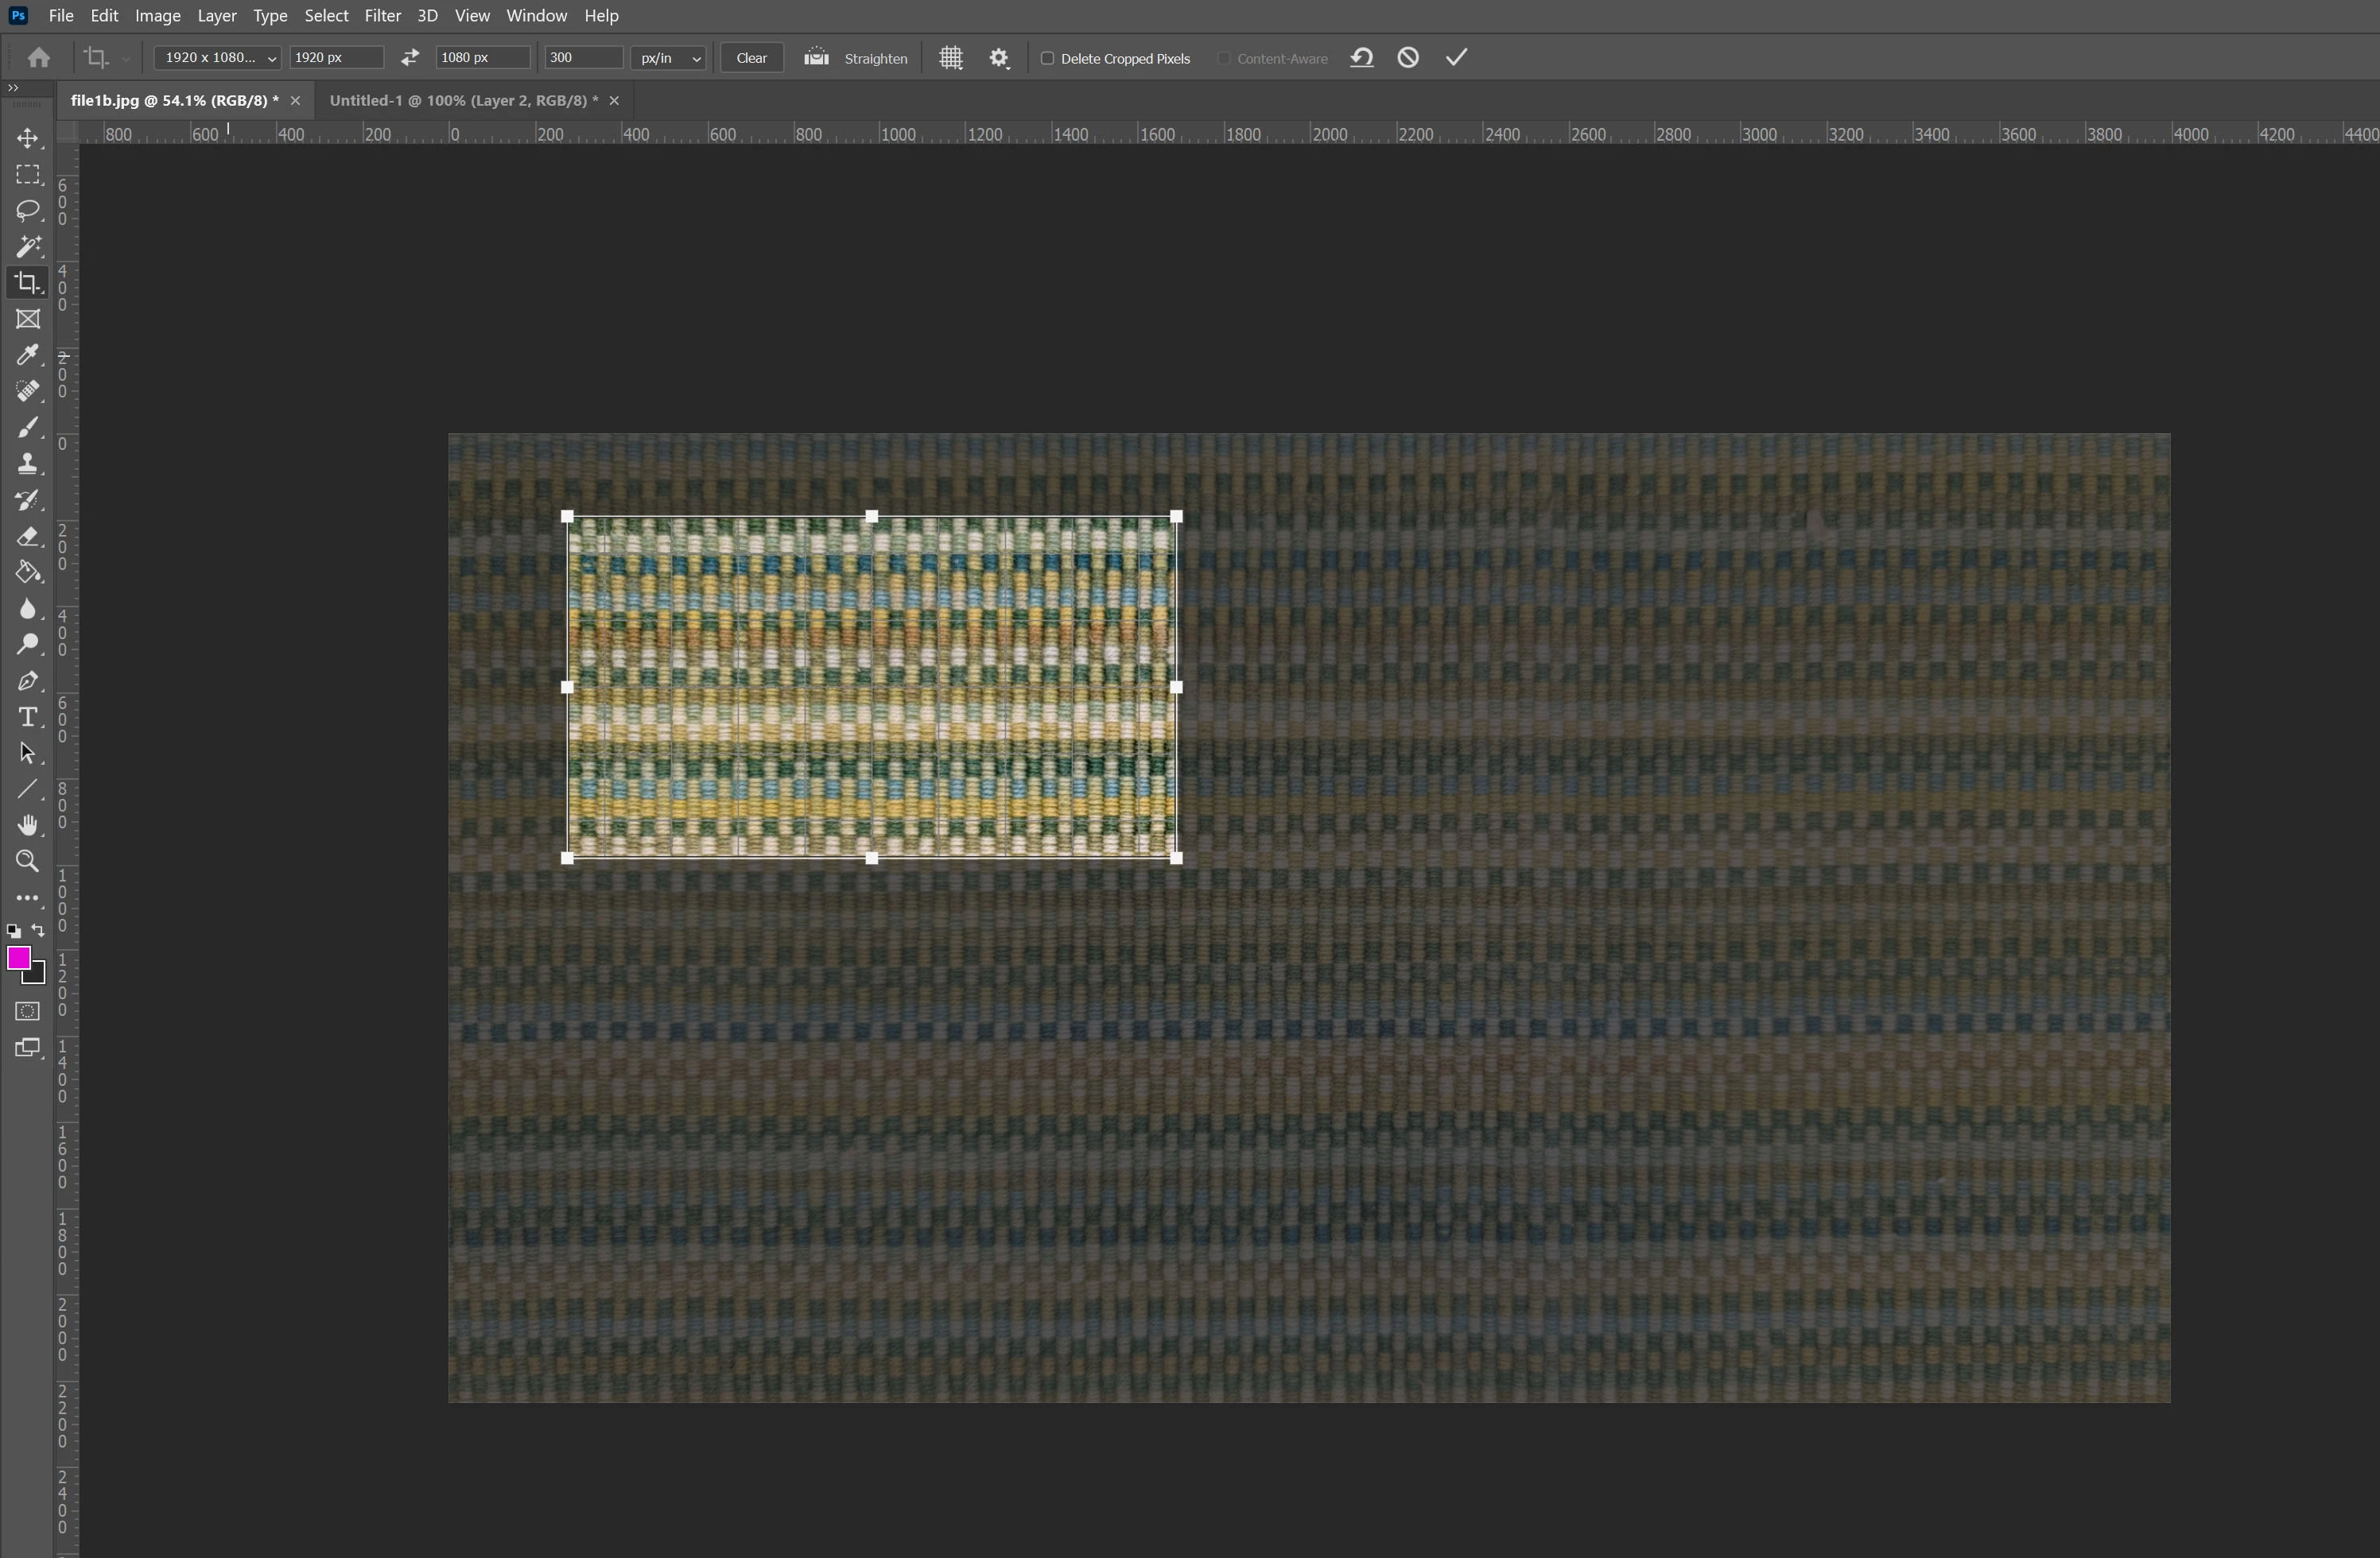Viewport: 2380px width, 1558px height.
Task: Cancel the current crop operation
Action: (x=1408, y=58)
